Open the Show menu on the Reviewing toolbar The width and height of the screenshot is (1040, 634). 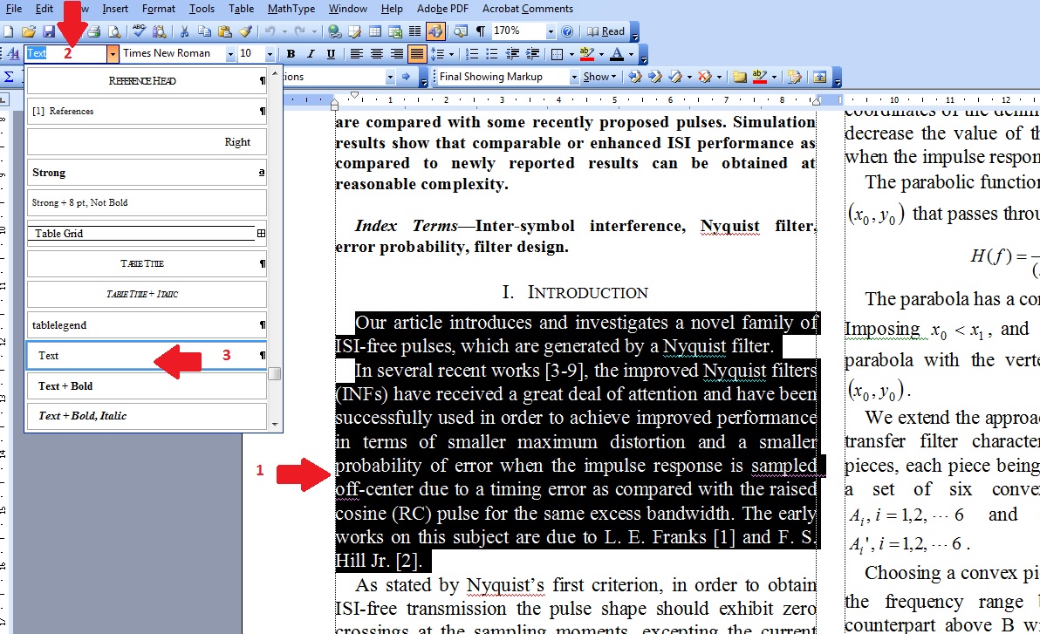(x=599, y=77)
